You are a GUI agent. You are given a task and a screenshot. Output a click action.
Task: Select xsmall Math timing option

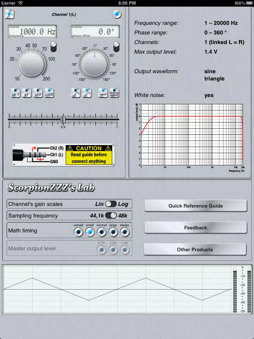coord(78,232)
